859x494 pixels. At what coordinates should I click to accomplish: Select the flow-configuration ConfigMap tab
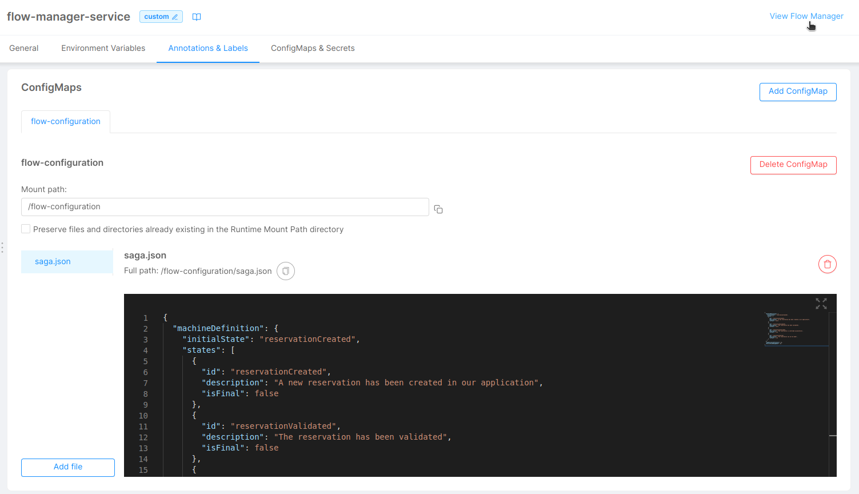tap(65, 121)
